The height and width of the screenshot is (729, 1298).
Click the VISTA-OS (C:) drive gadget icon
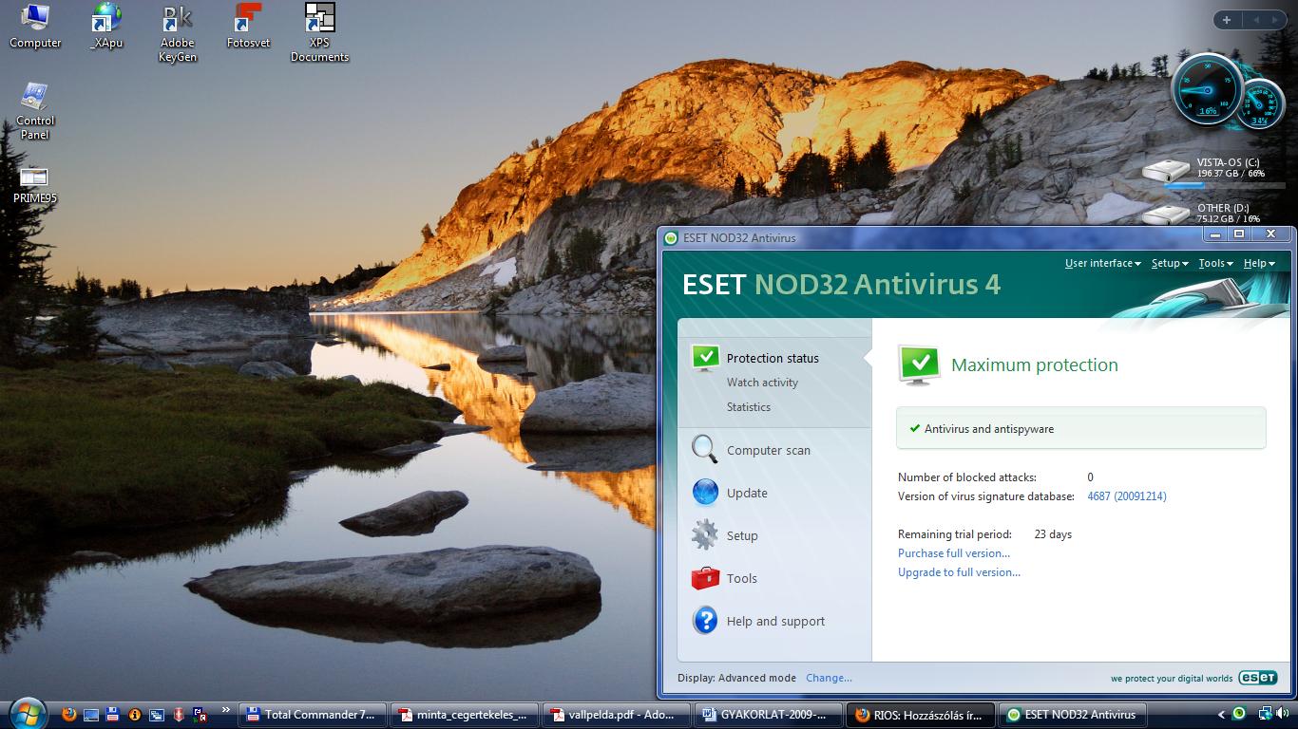pos(1166,172)
